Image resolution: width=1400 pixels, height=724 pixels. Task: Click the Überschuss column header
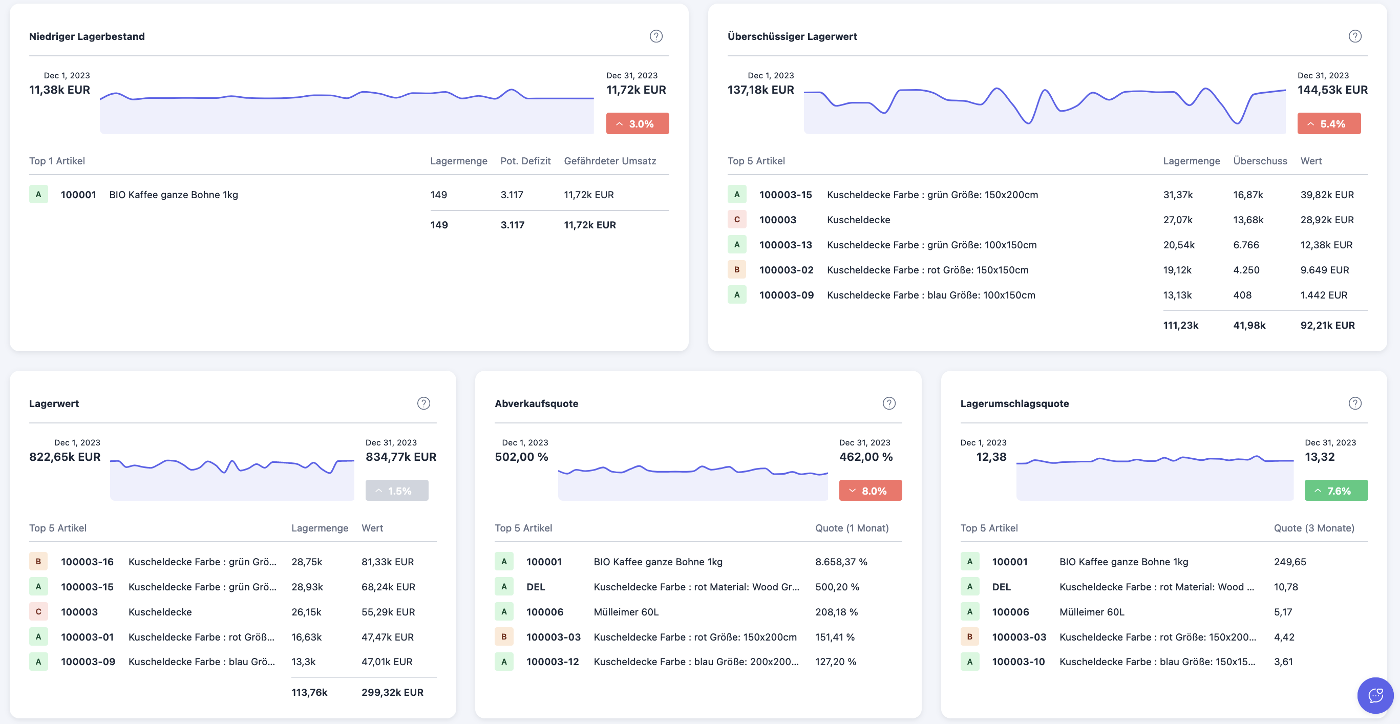(x=1259, y=161)
